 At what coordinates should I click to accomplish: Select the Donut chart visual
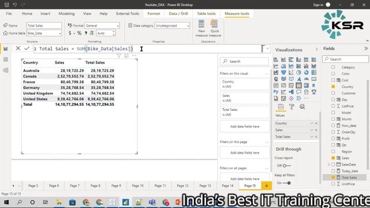pyautogui.click(x=306, y=72)
